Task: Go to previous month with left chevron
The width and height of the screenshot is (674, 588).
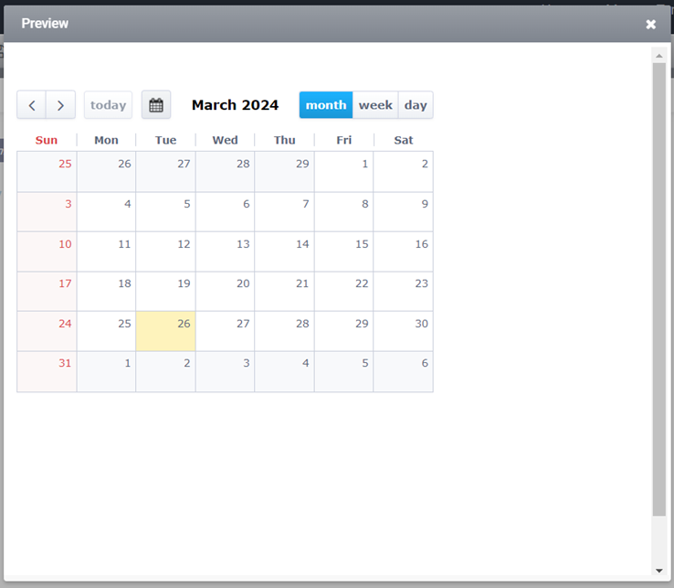Action: click(x=31, y=105)
